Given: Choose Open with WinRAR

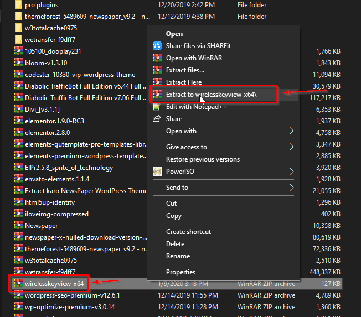Looking at the screenshot, I should pyautogui.click(x=193, y=58).
